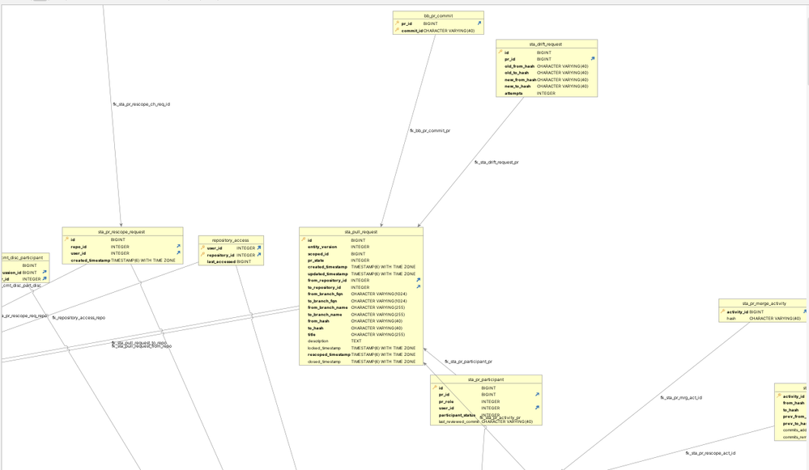This screenshot has width=809, height=470.
Task: Click the key icon on sta_pr_participant id column
Action: 434,388
